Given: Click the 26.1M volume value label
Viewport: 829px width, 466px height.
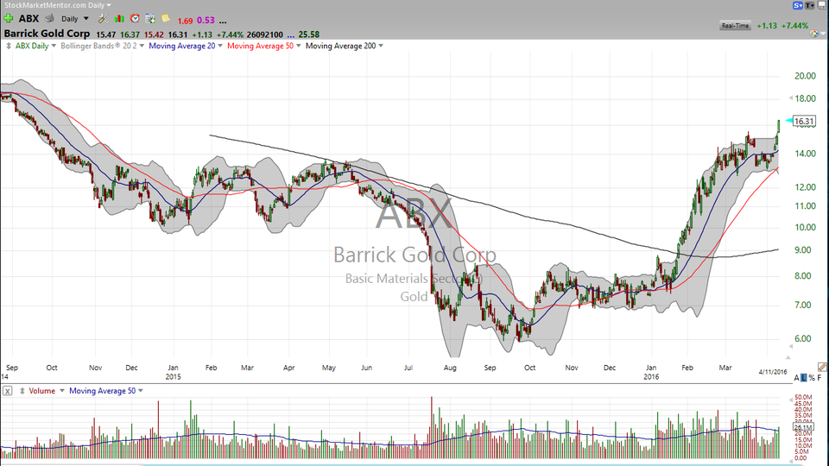Looking at the screenshot, I should point(803,427).
